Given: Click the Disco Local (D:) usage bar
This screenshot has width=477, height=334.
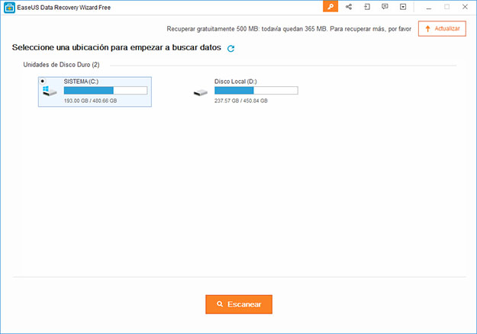Looking at the screenshot, I should (x=256, y=90).
